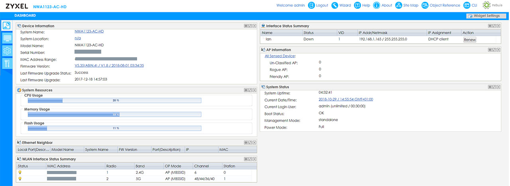Open the System Name link NWA1123-AC-HD
Screen dimensions: 510x186
click(89, 31)
